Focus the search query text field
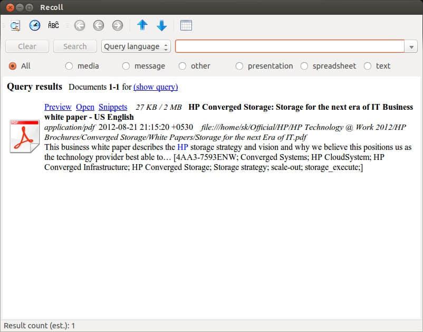 [290, 46]
